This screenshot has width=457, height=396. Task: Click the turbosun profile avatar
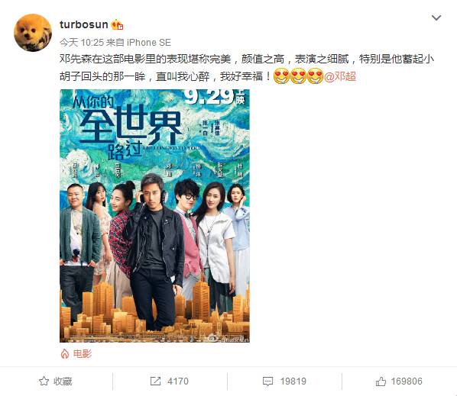[33, 33]
